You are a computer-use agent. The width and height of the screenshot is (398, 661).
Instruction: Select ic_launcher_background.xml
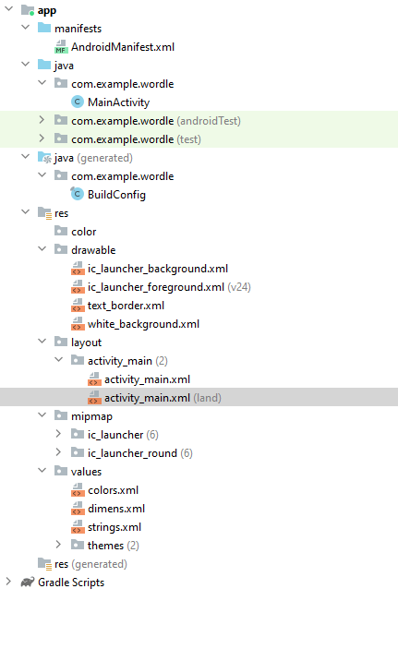pos(158,269)
